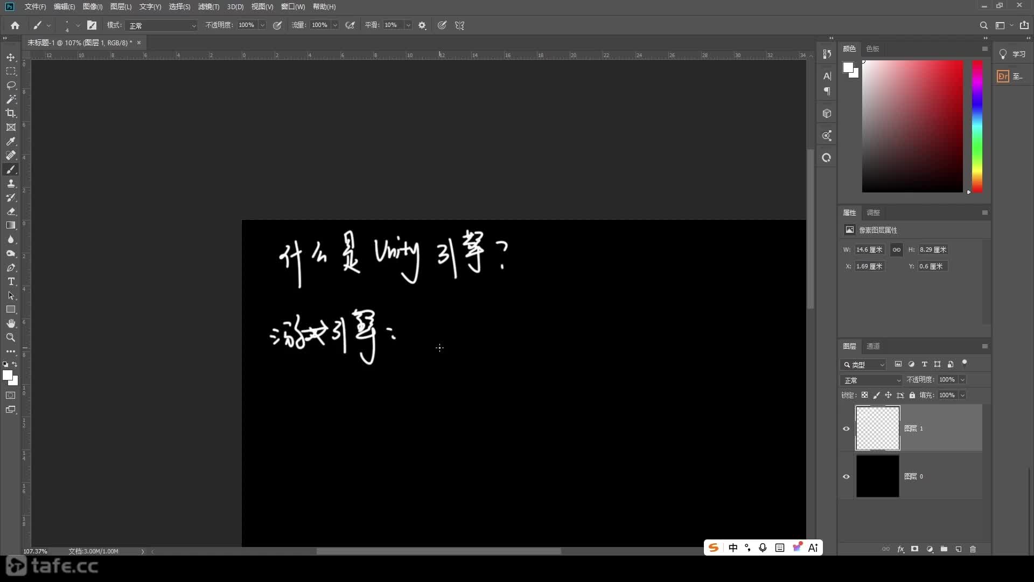Image resolution: width=1034 pixels, height=582 pixels.
Task: Open the 滤镜(T) menu
Action: (x=208, y=6)
